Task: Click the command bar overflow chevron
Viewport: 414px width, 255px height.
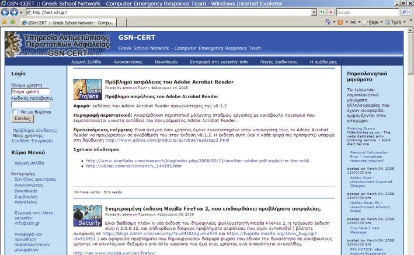Action: point(411,20)
